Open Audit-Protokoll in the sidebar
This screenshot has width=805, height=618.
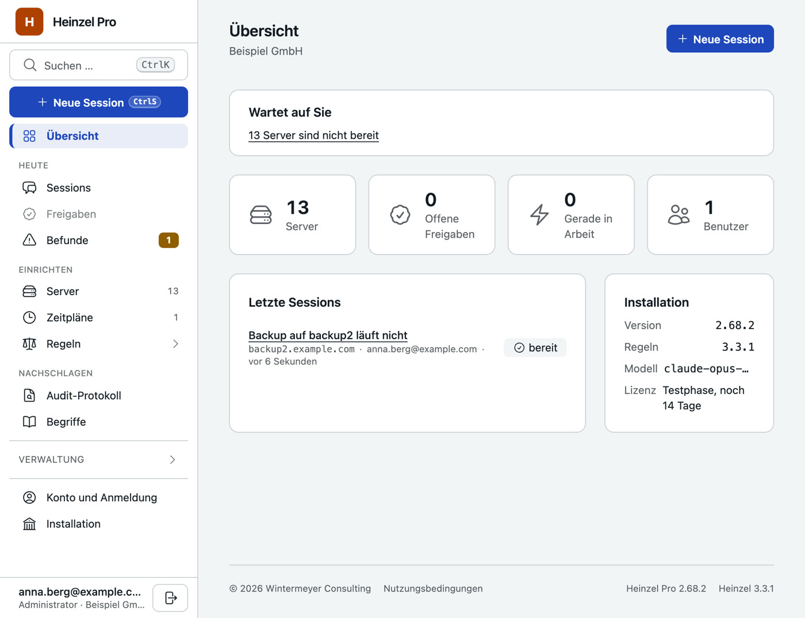point(99,396)
